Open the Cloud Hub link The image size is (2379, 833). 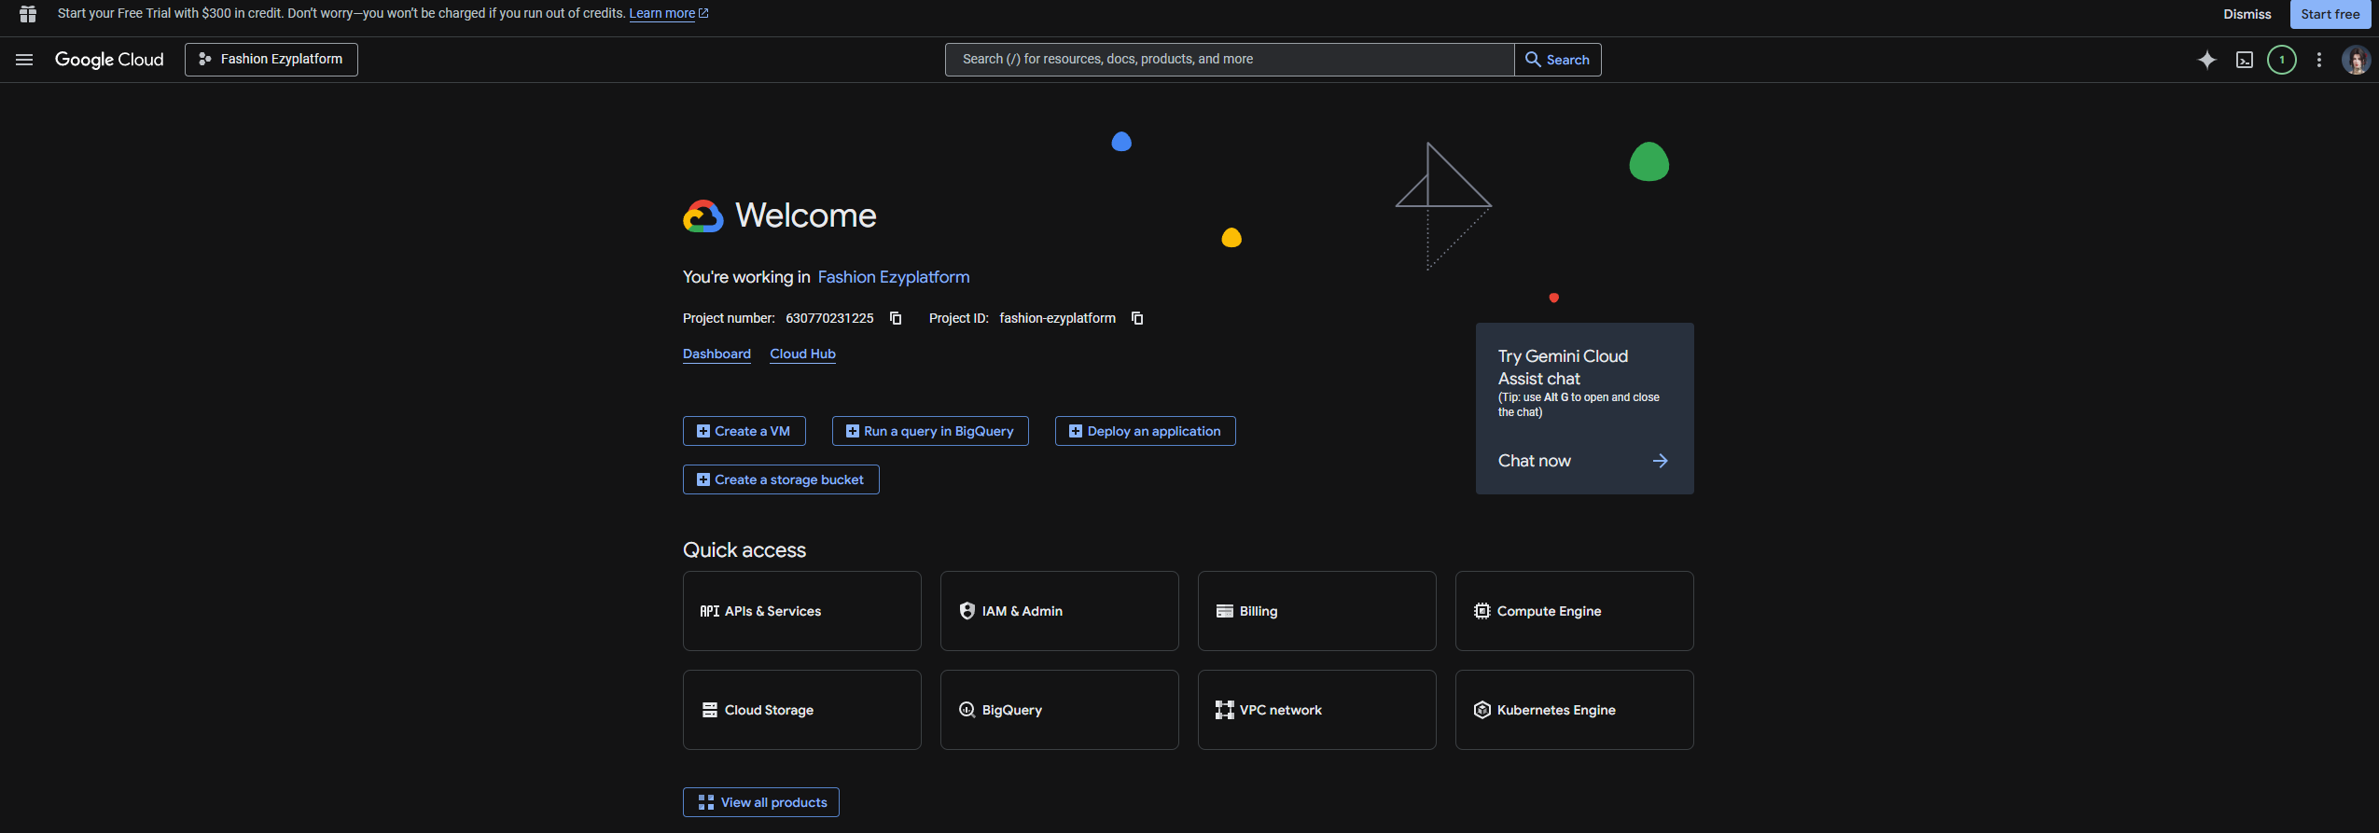click(802, 354)
